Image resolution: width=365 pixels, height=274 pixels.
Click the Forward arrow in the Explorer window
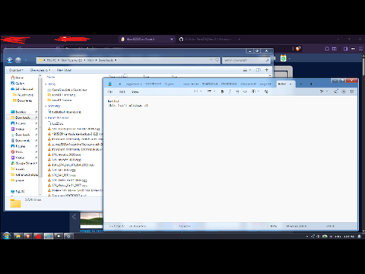click(x=18, y=60)
